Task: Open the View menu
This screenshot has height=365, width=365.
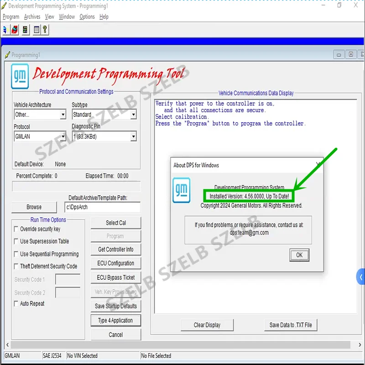Action: pos(49,17)
